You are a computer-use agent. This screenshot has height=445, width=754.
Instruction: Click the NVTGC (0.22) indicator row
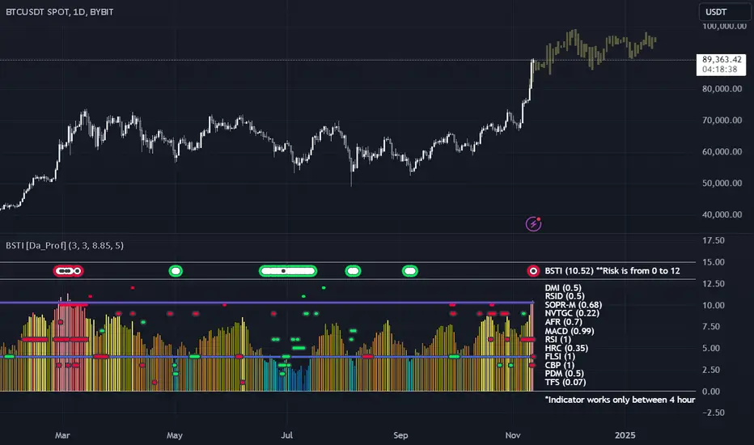(x=572, y=313)
